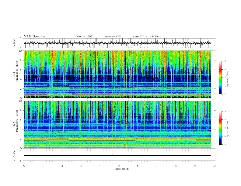
Task: Click time axis tick label "10"
Action: (x=214, y=166)
